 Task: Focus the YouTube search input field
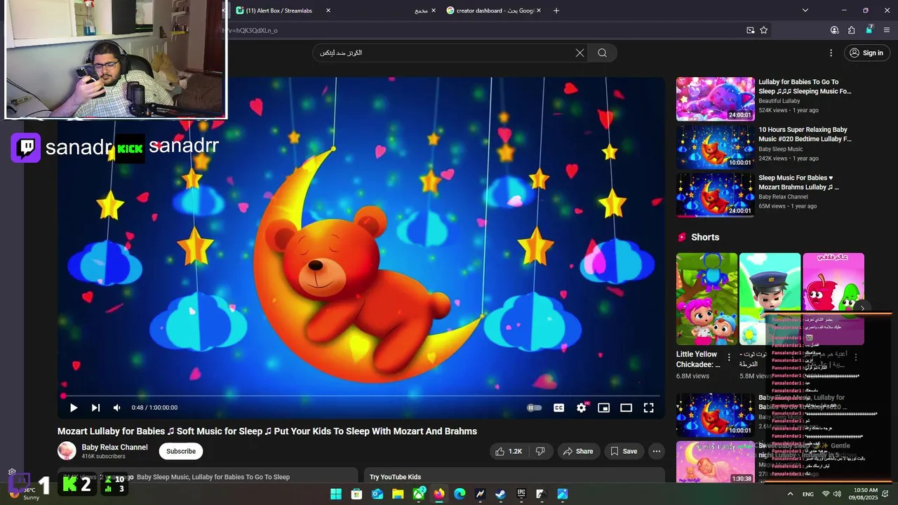[442, 53]
